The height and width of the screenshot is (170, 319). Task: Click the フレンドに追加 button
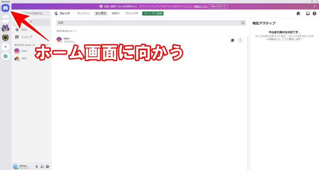click(x=153, y=13)
